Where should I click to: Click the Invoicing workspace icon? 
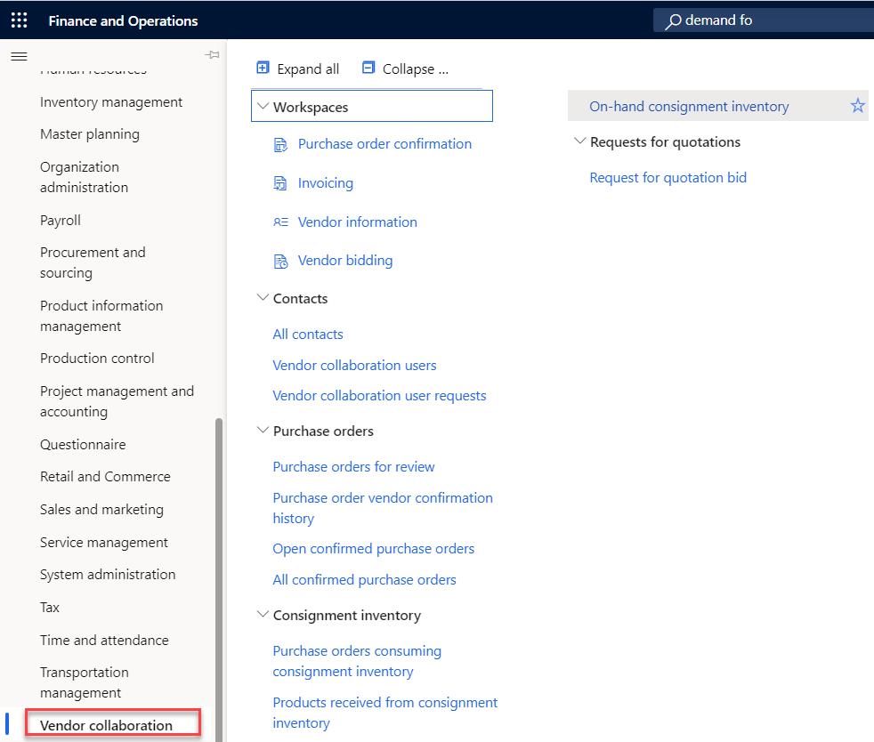280,184
